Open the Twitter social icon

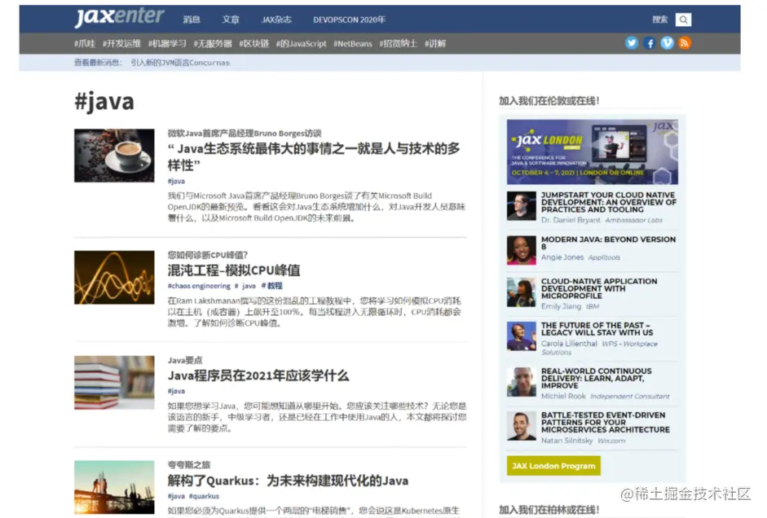(632, 43)
